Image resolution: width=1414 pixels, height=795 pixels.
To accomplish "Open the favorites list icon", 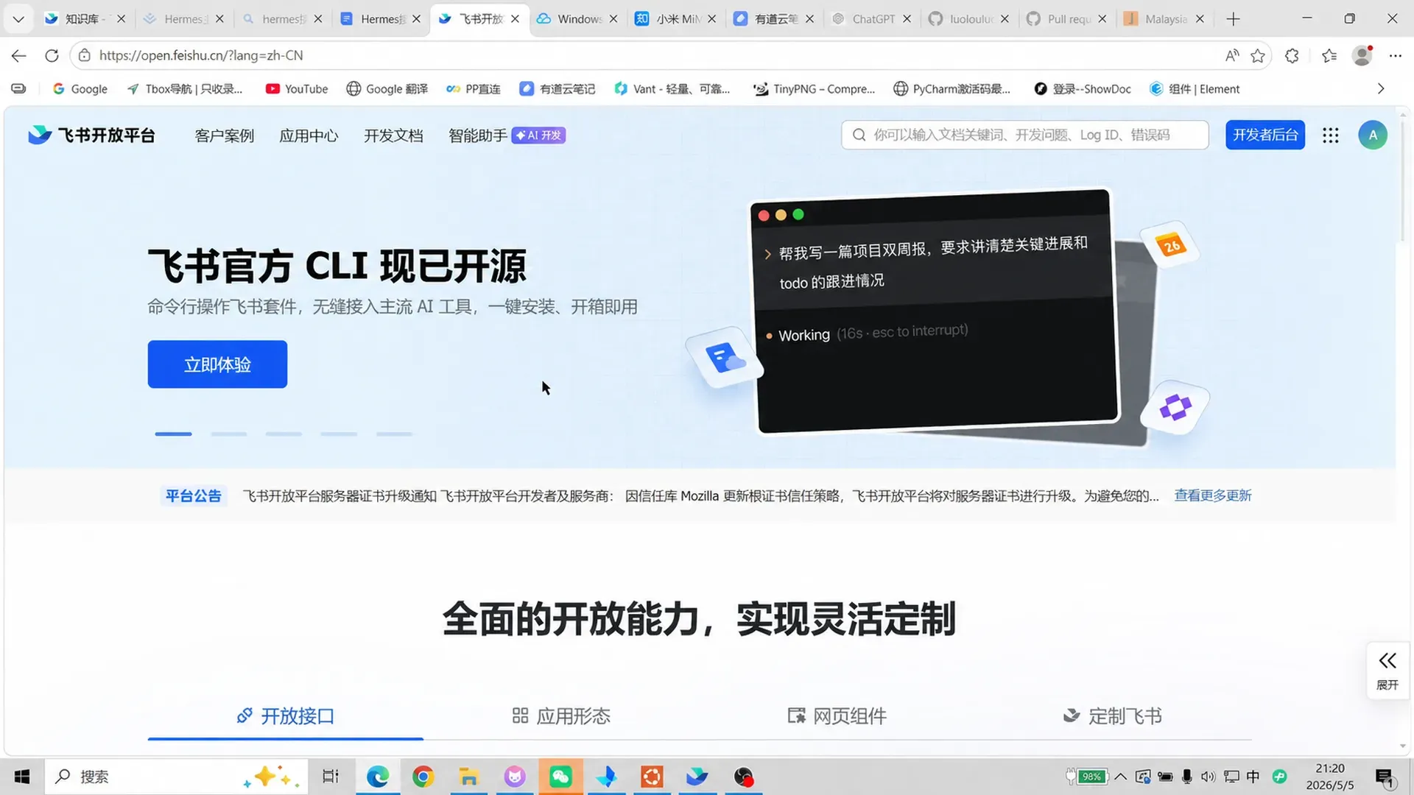I will click(x=1329, y=55).
